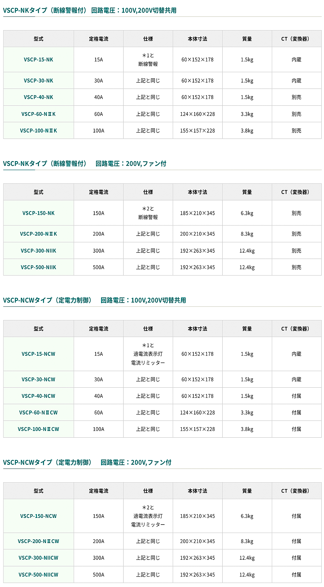Open the VSCP-30-NCW model link

38,380
